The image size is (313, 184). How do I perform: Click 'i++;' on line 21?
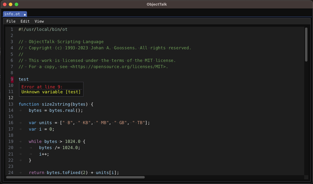(44, 154)
